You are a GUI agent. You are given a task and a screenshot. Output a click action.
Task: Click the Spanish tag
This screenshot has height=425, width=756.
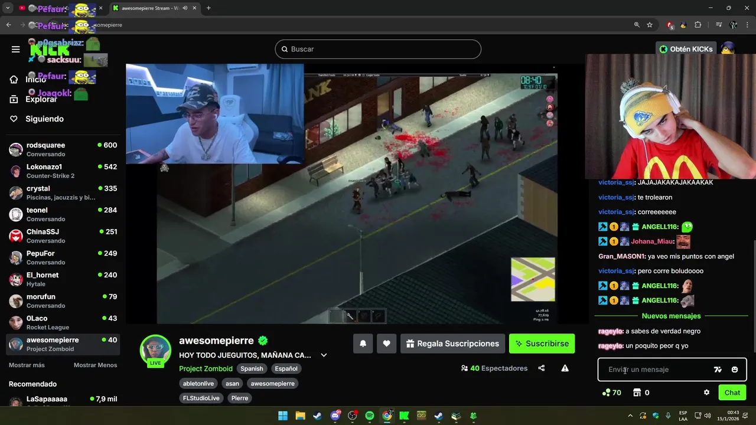pos(252,368)
